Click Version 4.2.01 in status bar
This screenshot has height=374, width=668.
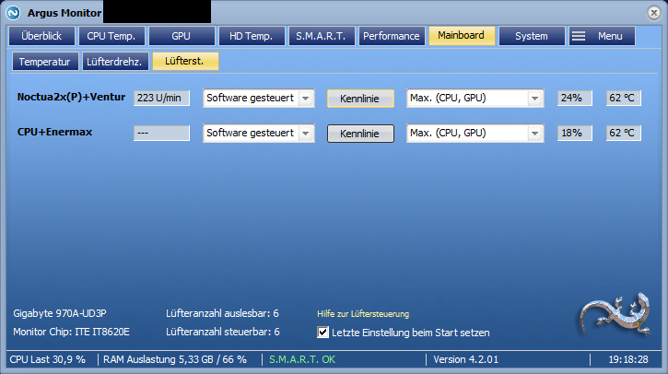click(465, 359)
